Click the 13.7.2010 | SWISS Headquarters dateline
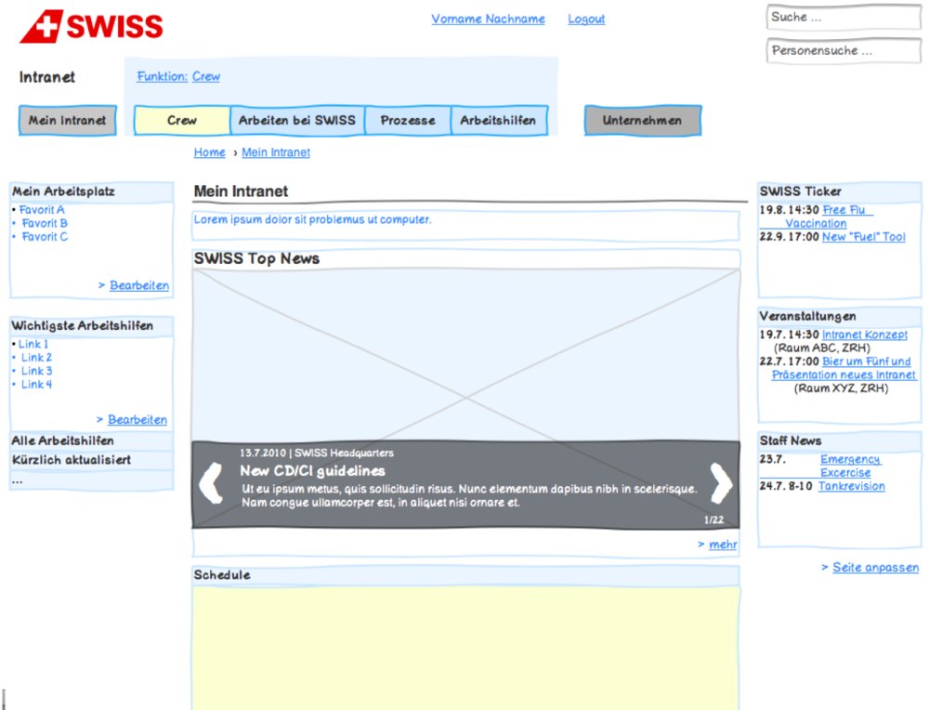The width and height of the screenshot is (929, 710). [x=317, y=454]
